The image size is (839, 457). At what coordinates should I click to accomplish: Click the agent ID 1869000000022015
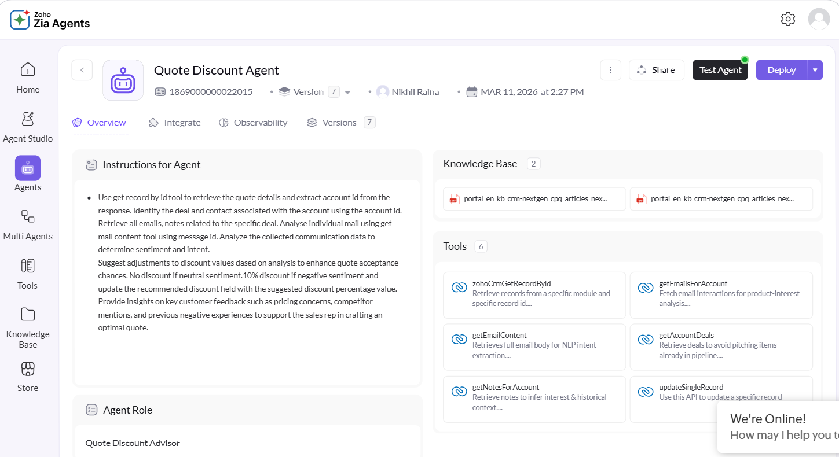[x=211, y=92]
